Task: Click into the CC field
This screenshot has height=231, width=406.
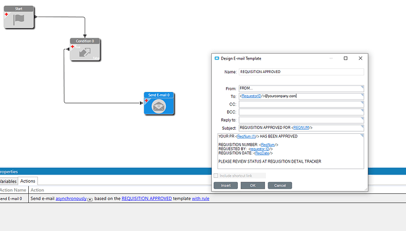Action: point(301,104)
